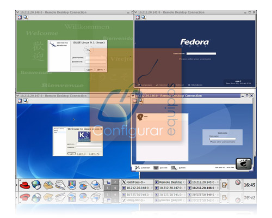Open the window menu of the 10.212.20.146:0 window

click(133, 96)
